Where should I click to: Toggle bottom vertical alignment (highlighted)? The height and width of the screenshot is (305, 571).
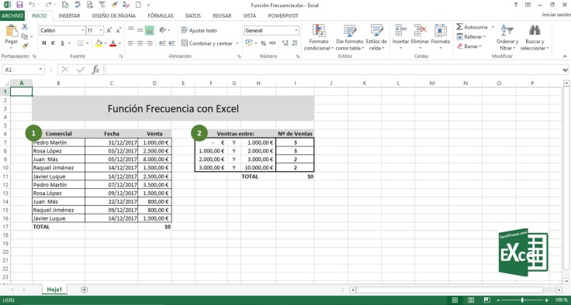tap(149, 30)
